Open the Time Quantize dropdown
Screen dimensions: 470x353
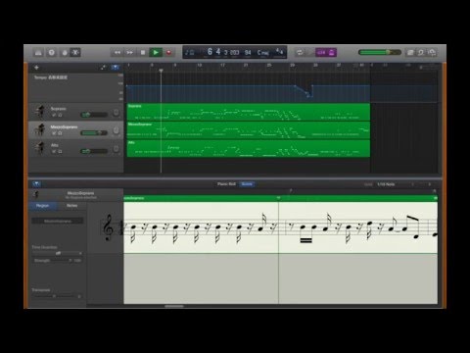tap(58, 253)
